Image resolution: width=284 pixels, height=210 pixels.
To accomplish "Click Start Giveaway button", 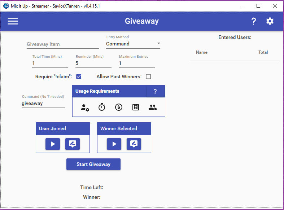I will pos(93,164).
